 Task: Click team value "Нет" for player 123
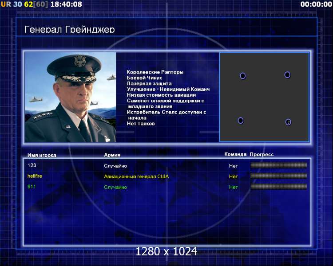[234, 166]
